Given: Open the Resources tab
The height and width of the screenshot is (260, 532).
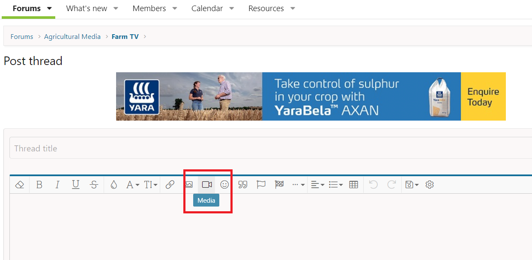Looking at the screenshot, I should coord(266,9).
